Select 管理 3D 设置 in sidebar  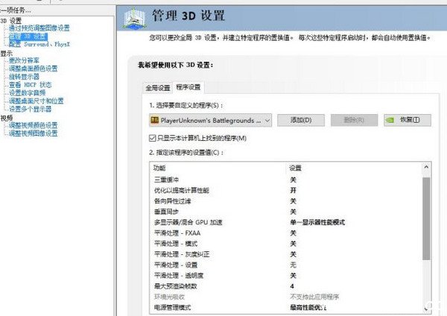[28, 36]
